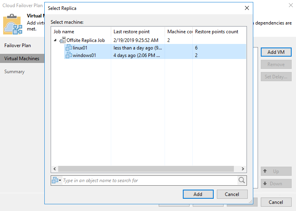Screen dimensions: 296x211
Task: Click the Offsite Replica Job icon
Action: (63, 40)
